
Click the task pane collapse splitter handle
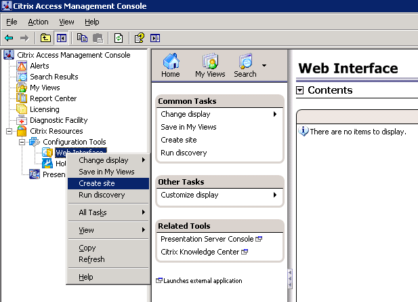290,278
